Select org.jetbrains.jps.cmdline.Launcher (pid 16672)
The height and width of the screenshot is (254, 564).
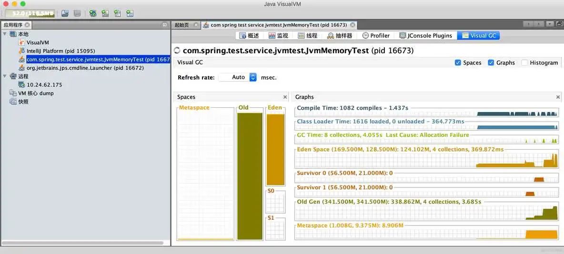click(x=85, y=68)
